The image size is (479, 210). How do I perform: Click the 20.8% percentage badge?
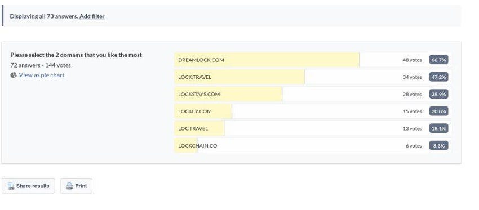[438, 111]
